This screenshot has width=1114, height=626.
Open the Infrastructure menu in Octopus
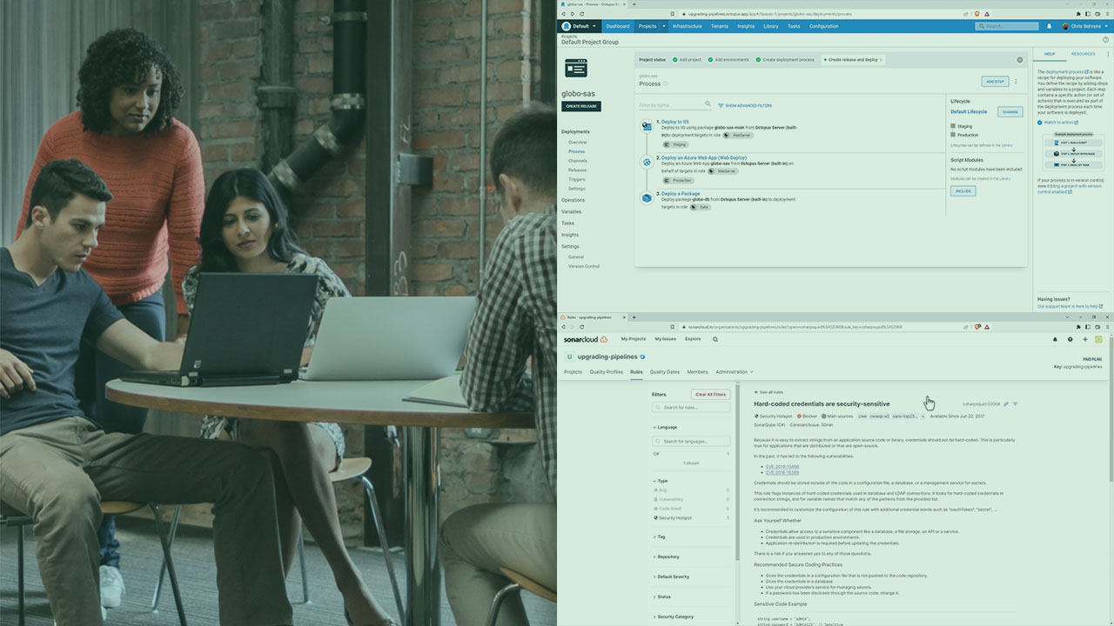(x=687, y=26)
